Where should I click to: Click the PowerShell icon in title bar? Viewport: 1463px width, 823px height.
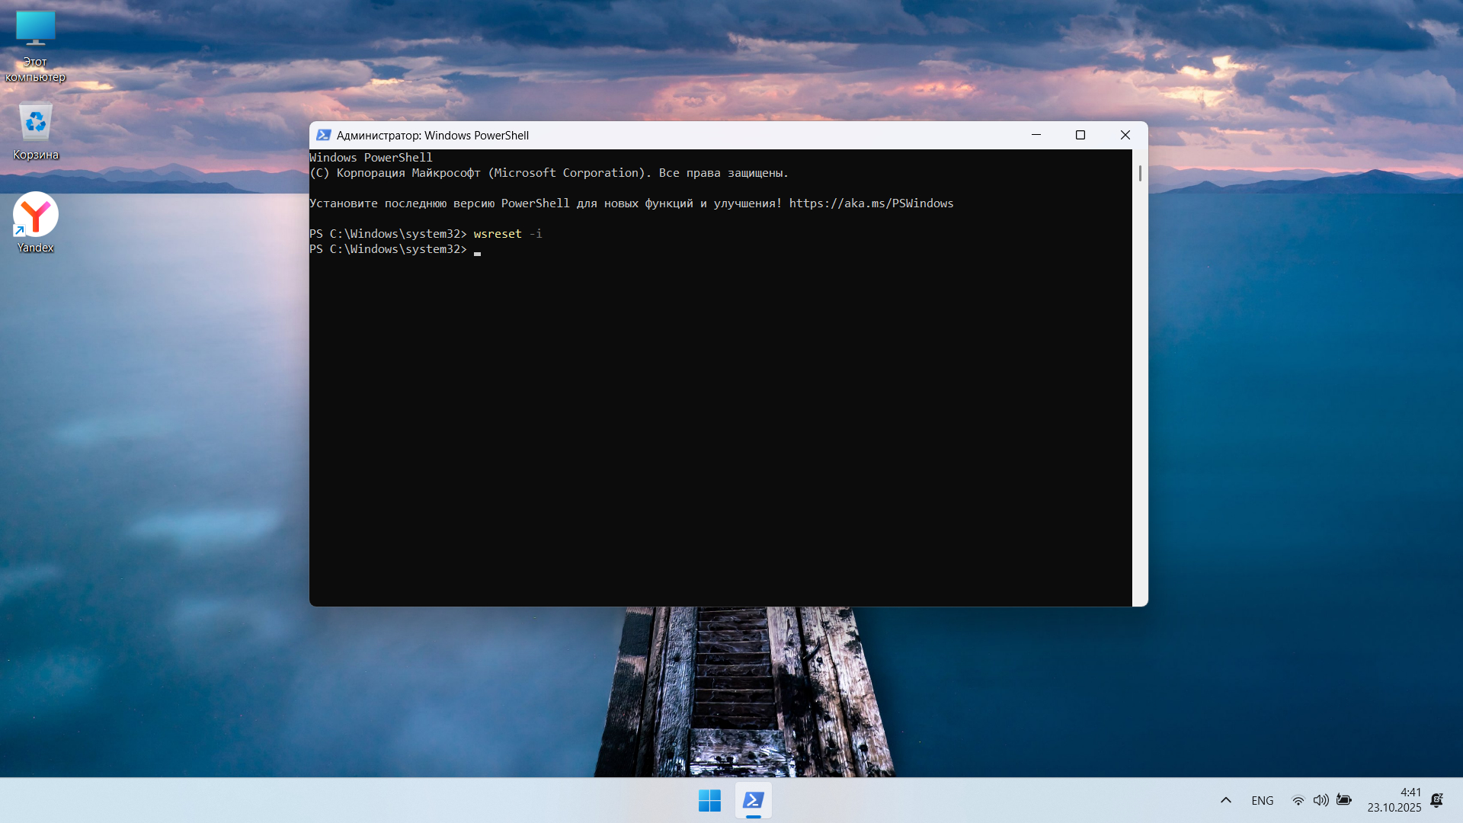[323, 136]
